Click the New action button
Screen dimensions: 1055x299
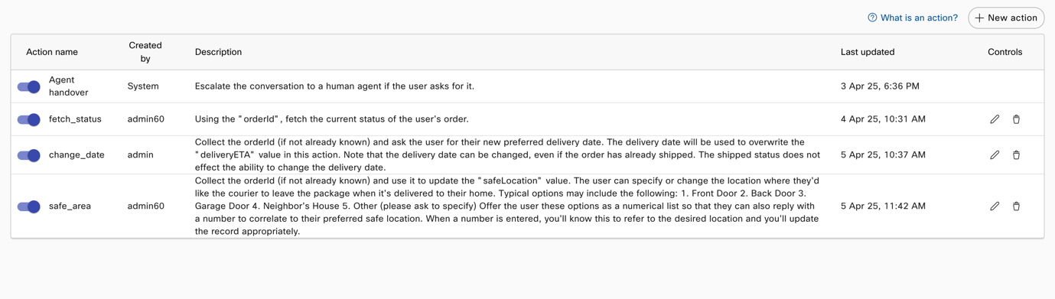pyautogui.click(x=1006, y=18)
